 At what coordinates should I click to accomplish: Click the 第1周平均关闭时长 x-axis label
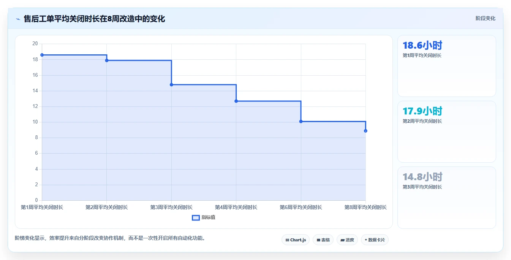(42, 207)
